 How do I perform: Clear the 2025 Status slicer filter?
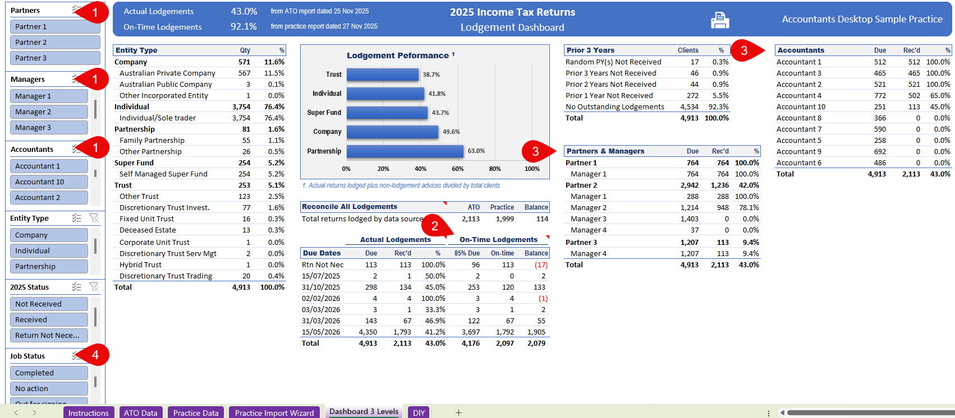tap(94, 287)
